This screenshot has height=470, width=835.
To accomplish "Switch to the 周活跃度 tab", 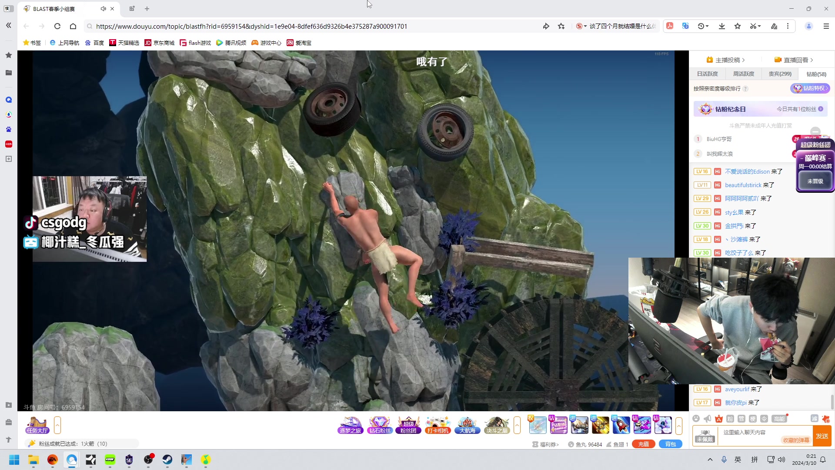I will pos(744,74).
